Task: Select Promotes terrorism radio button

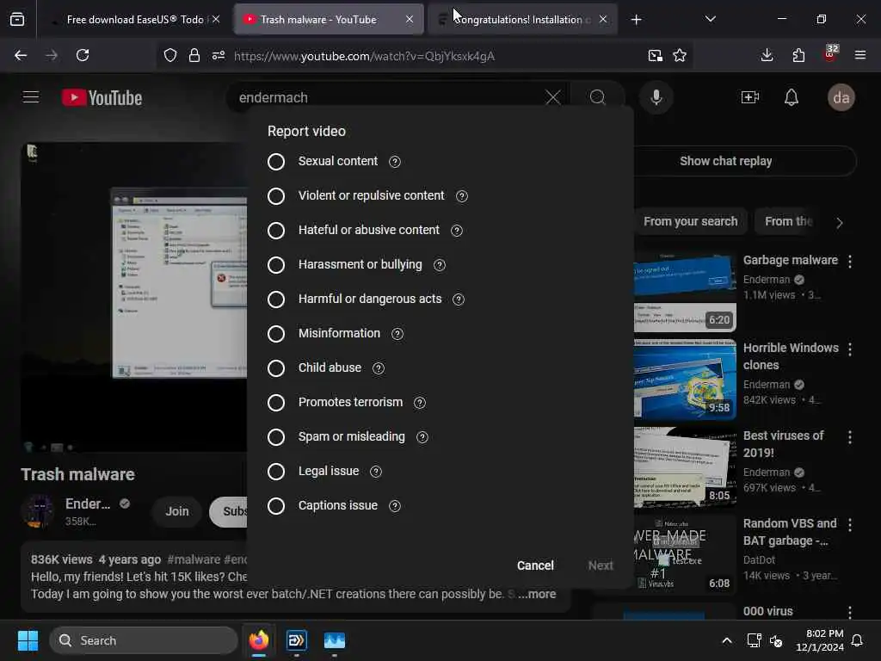Action: [x=276, y=403]
